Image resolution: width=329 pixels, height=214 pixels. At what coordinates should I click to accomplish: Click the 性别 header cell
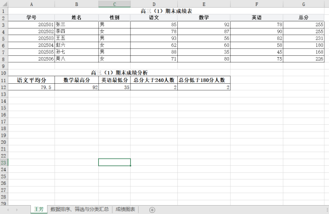tap(115, 18)
